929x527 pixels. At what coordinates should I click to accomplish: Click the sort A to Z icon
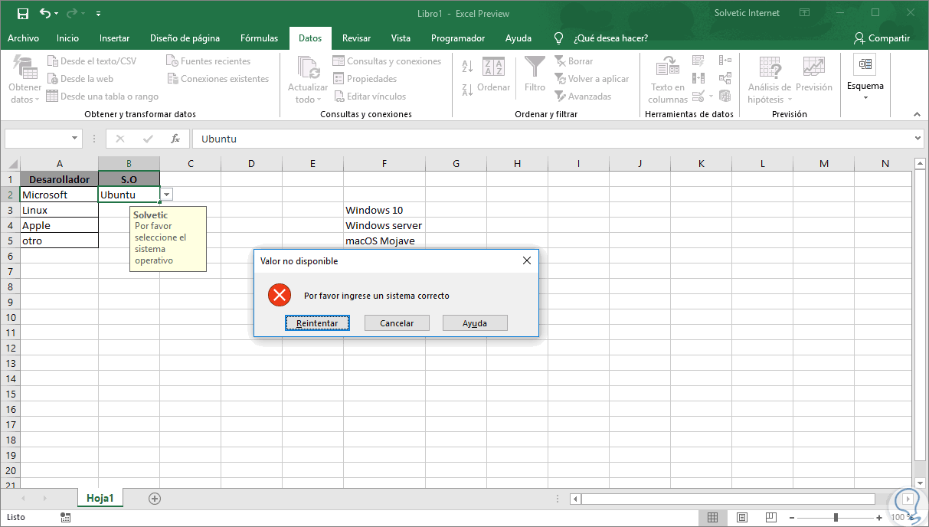(467, 67)
